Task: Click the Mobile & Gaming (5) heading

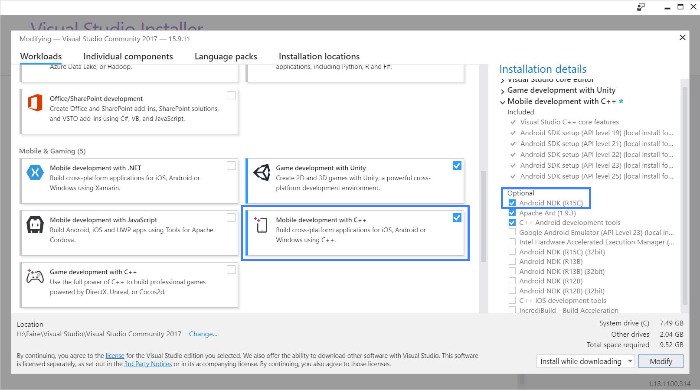Action: (52, 151)
